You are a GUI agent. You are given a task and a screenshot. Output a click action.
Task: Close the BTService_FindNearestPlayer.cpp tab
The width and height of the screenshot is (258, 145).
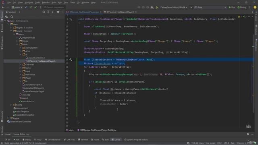101,12
